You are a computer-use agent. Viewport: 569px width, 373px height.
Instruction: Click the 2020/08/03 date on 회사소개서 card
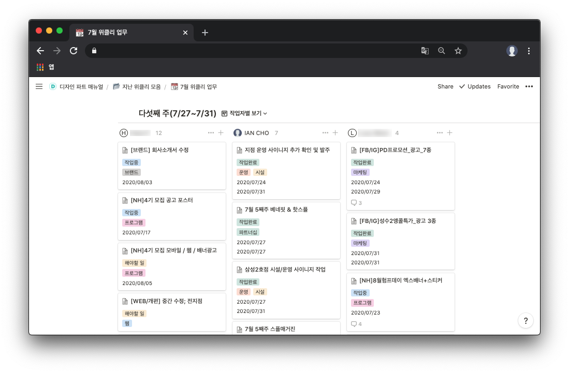[137, 182]
